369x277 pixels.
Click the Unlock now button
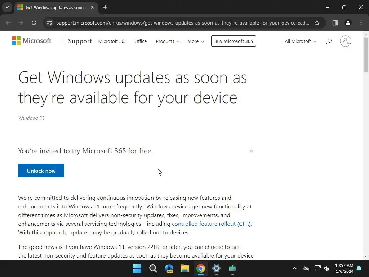[x=41, y=171]
